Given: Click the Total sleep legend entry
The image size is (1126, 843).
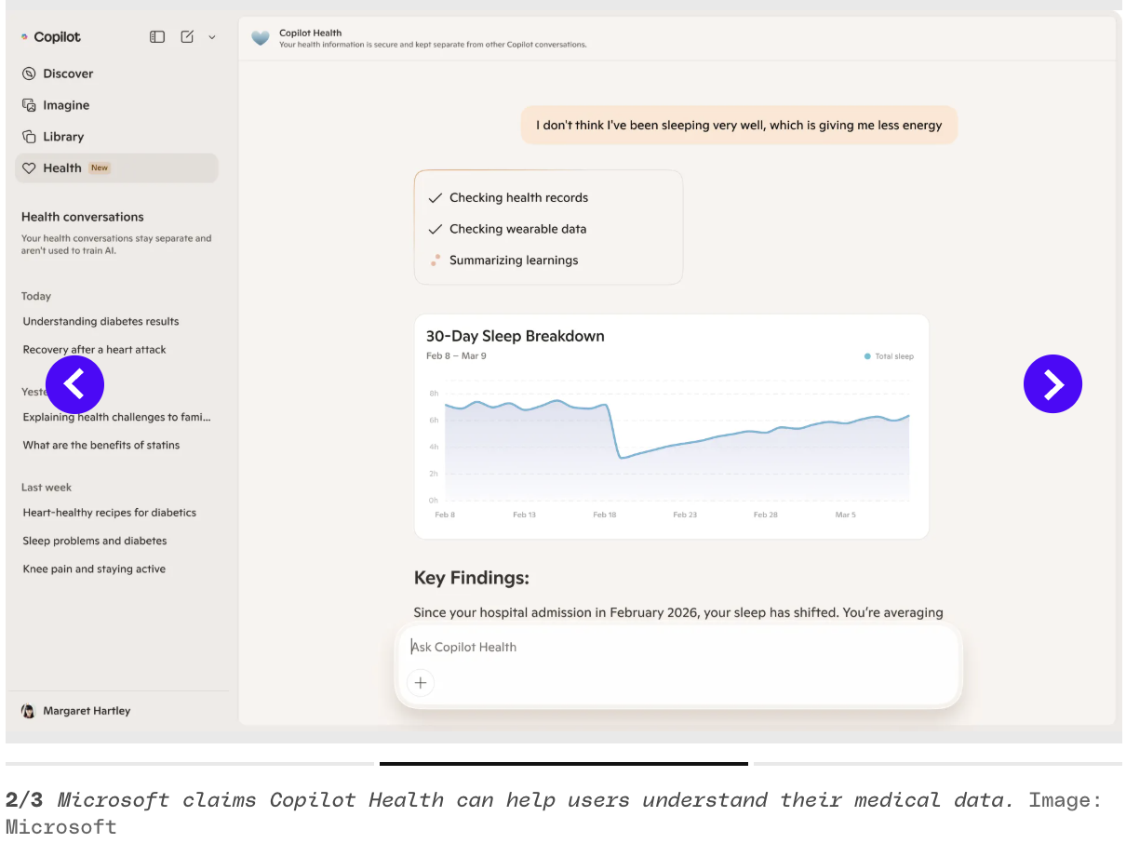Looking at the screenshot, I should pyautogui.click(x=889, y=356).
